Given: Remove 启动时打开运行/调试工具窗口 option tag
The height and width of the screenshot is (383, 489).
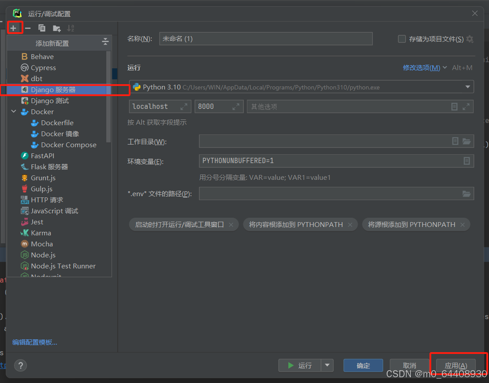Looking at the screenshot, I should click(x=231, y=225).
